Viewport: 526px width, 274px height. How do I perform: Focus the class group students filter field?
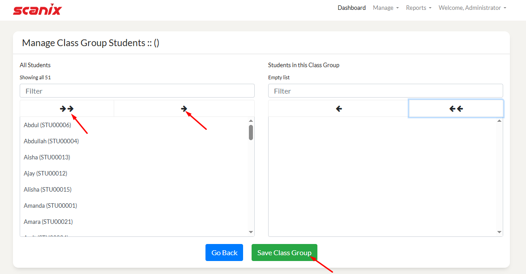tap(385, 91)
